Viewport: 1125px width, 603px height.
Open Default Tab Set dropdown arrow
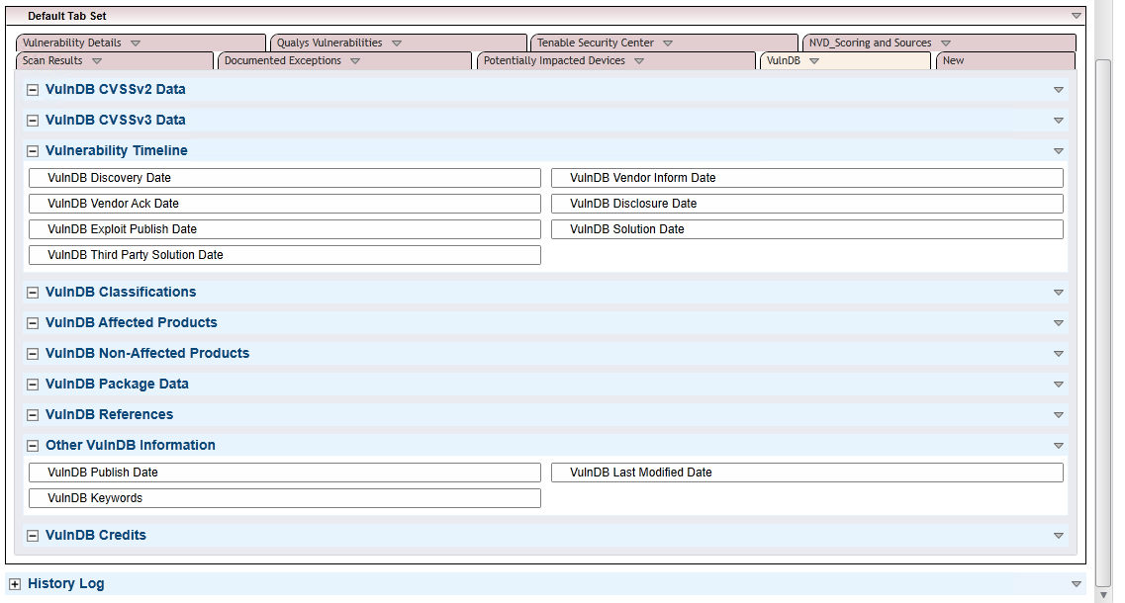pos(1077,16)
